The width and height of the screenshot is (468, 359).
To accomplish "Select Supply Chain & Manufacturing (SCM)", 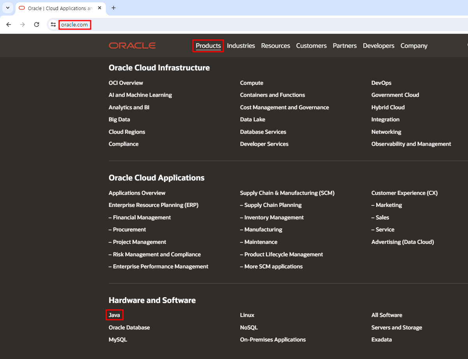I will pyautogui.click(x=287, y=193).
